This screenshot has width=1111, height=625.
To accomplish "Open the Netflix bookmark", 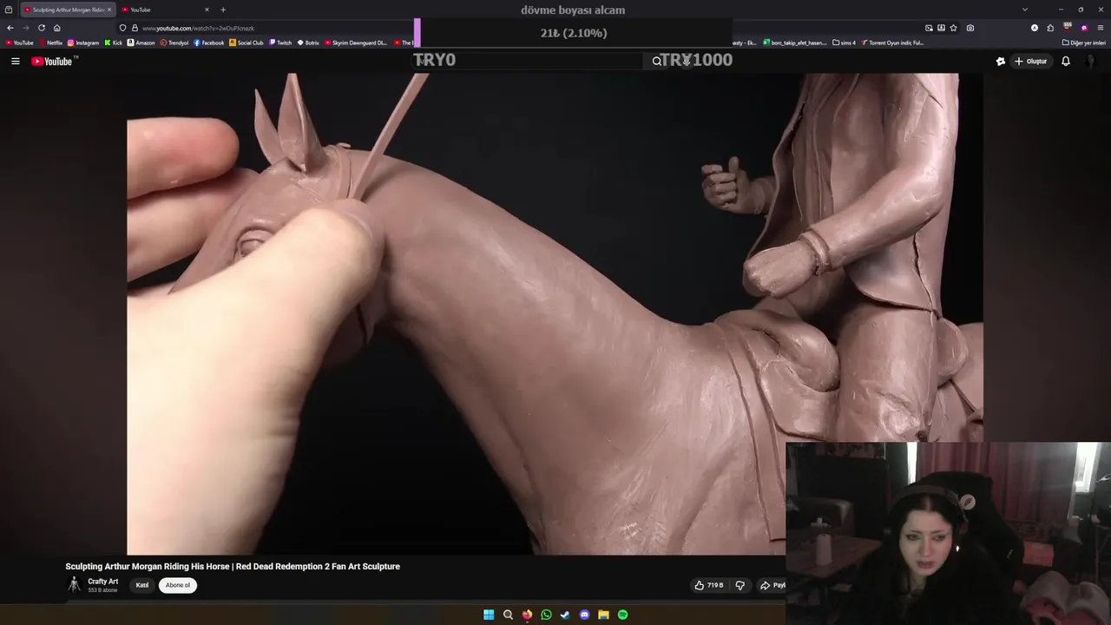I will [x=50, y=43].
